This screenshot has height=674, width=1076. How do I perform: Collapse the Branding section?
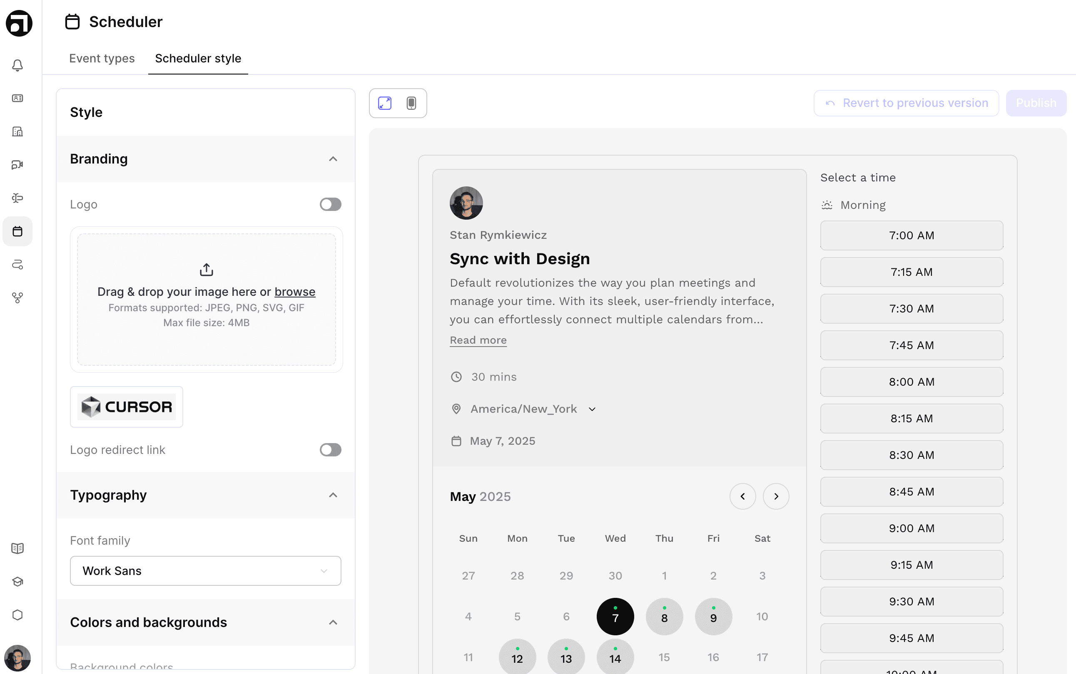click(333, 159)
